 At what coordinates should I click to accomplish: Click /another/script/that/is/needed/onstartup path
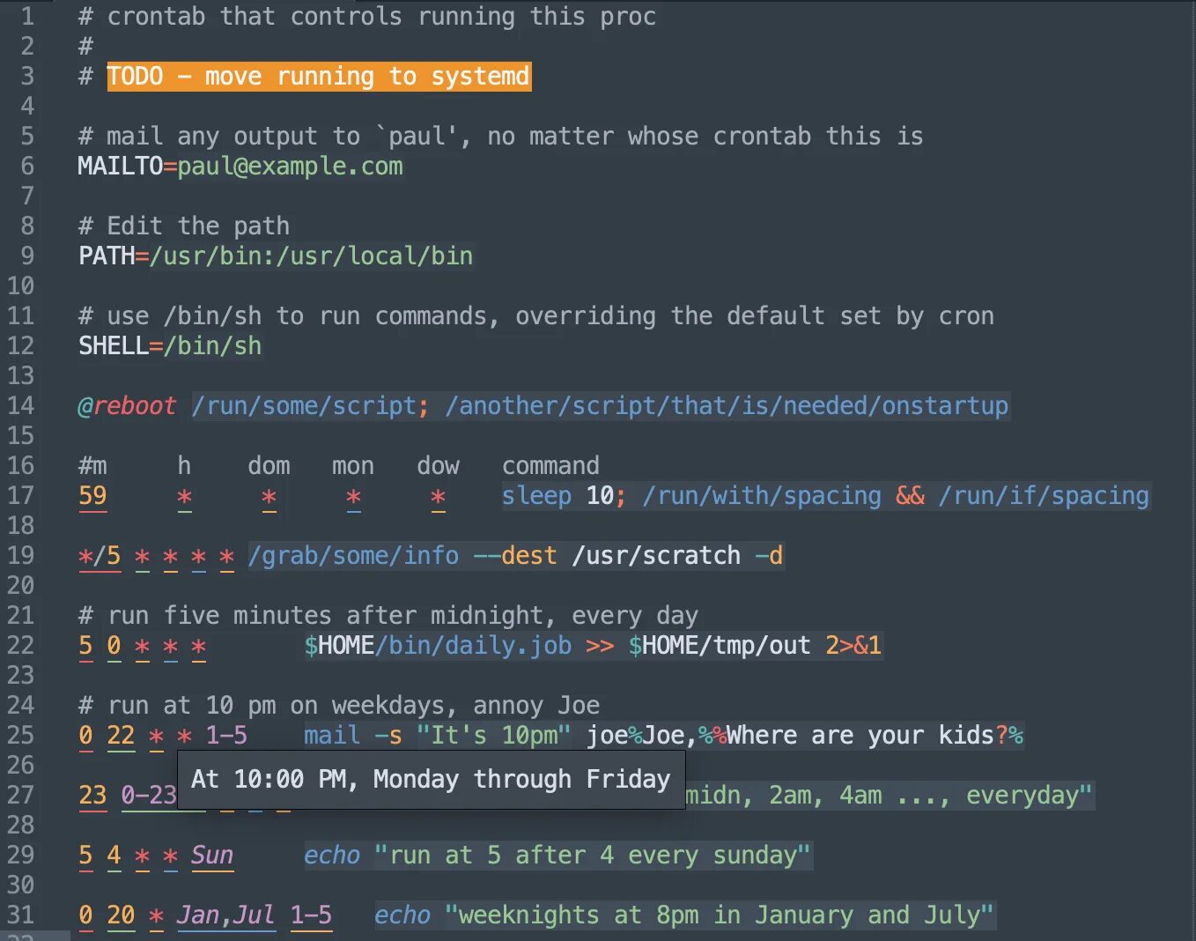(727, 406)
